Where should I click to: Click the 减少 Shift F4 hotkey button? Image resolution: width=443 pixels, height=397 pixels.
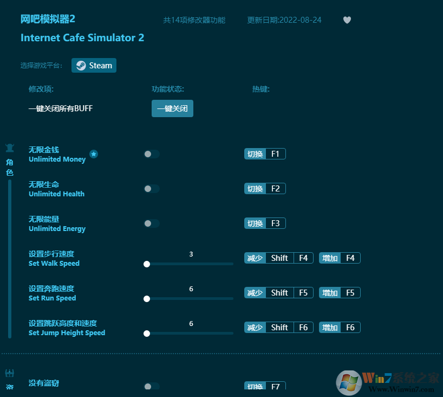coord(279,258)
